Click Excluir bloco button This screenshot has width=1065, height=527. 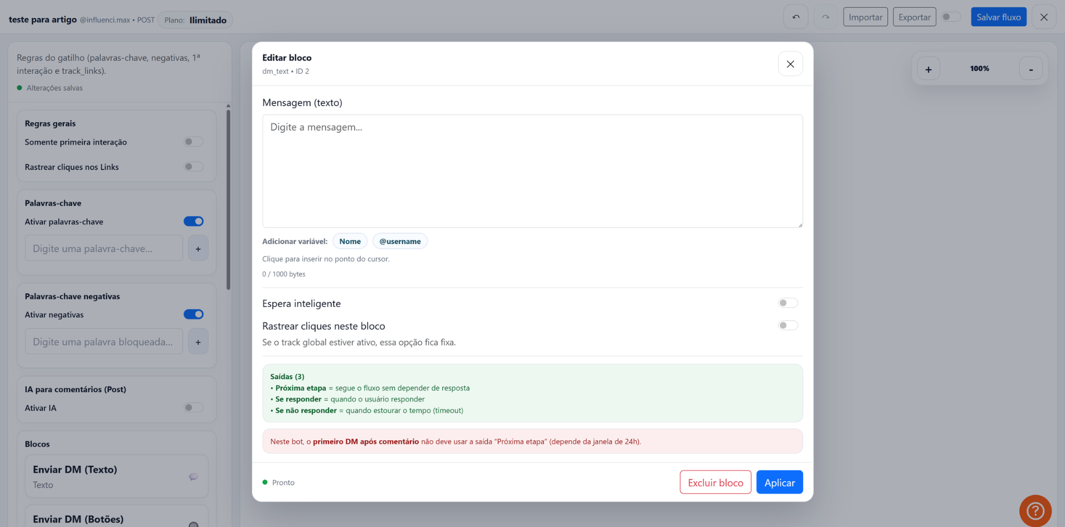(x=715, y=482)
